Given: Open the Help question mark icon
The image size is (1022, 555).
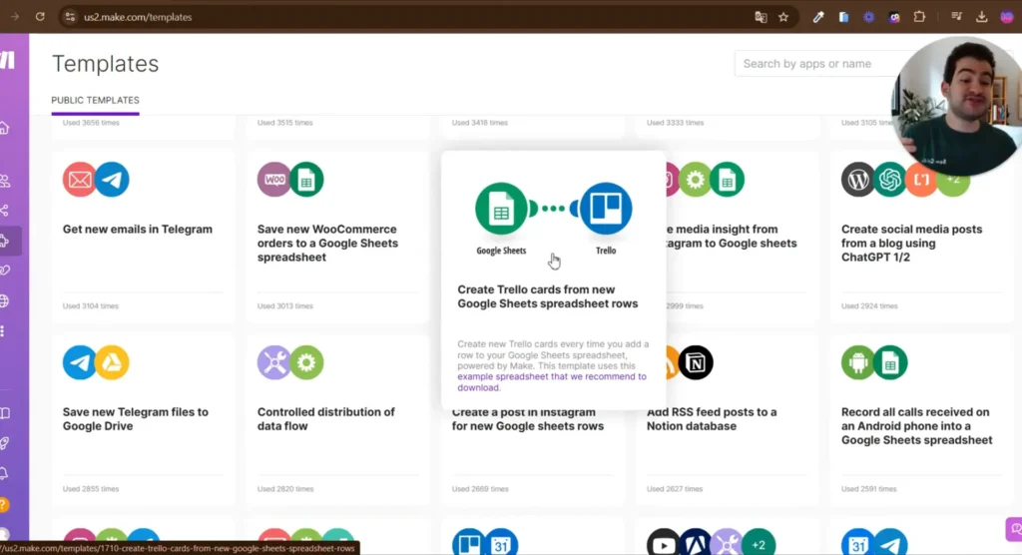Looking at the screenshot, I should click(x=4, y=504).
